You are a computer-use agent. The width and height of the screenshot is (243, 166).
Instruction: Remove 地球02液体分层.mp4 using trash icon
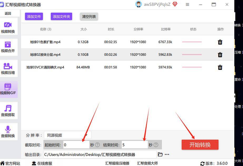[220, 55]
